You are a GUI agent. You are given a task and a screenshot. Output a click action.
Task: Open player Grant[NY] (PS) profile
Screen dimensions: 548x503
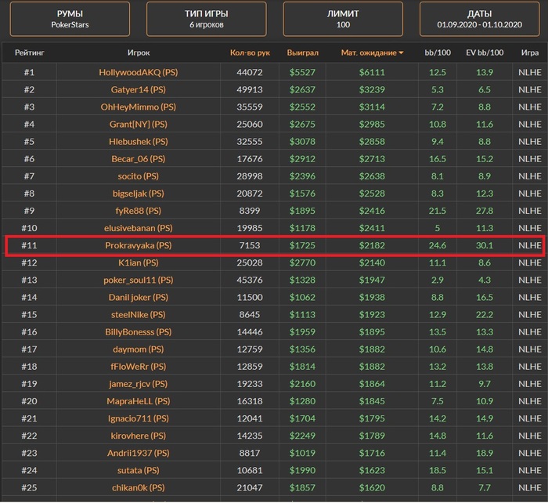(139, 124)
